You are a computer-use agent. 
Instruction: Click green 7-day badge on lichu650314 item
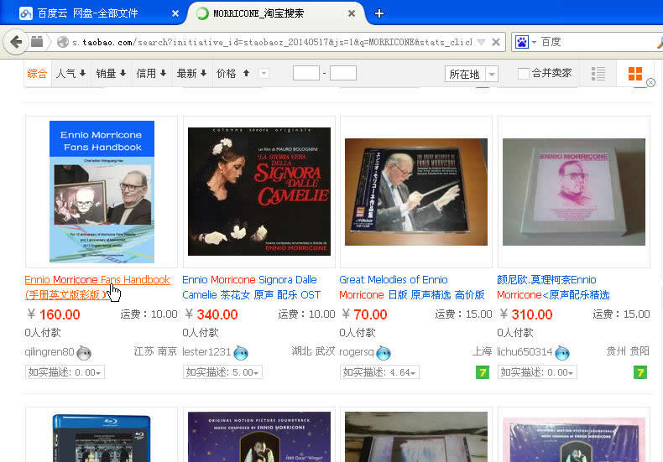click(x=640, y=372)
